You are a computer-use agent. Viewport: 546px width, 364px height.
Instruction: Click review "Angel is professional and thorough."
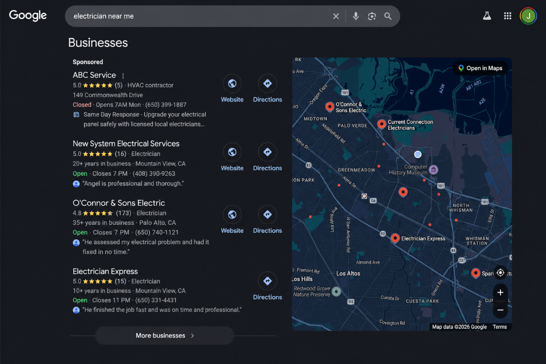133,183
